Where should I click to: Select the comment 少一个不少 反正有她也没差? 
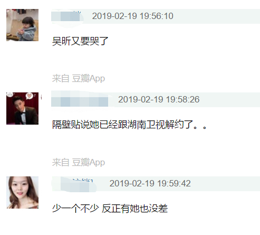pyautogui.click(x=110, y=209)
